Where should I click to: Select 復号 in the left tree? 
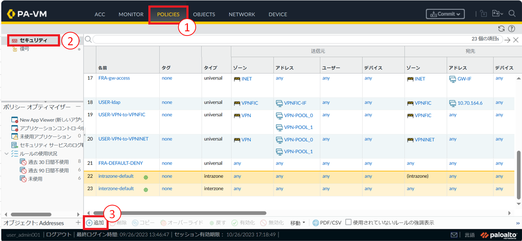click(25, 49)
